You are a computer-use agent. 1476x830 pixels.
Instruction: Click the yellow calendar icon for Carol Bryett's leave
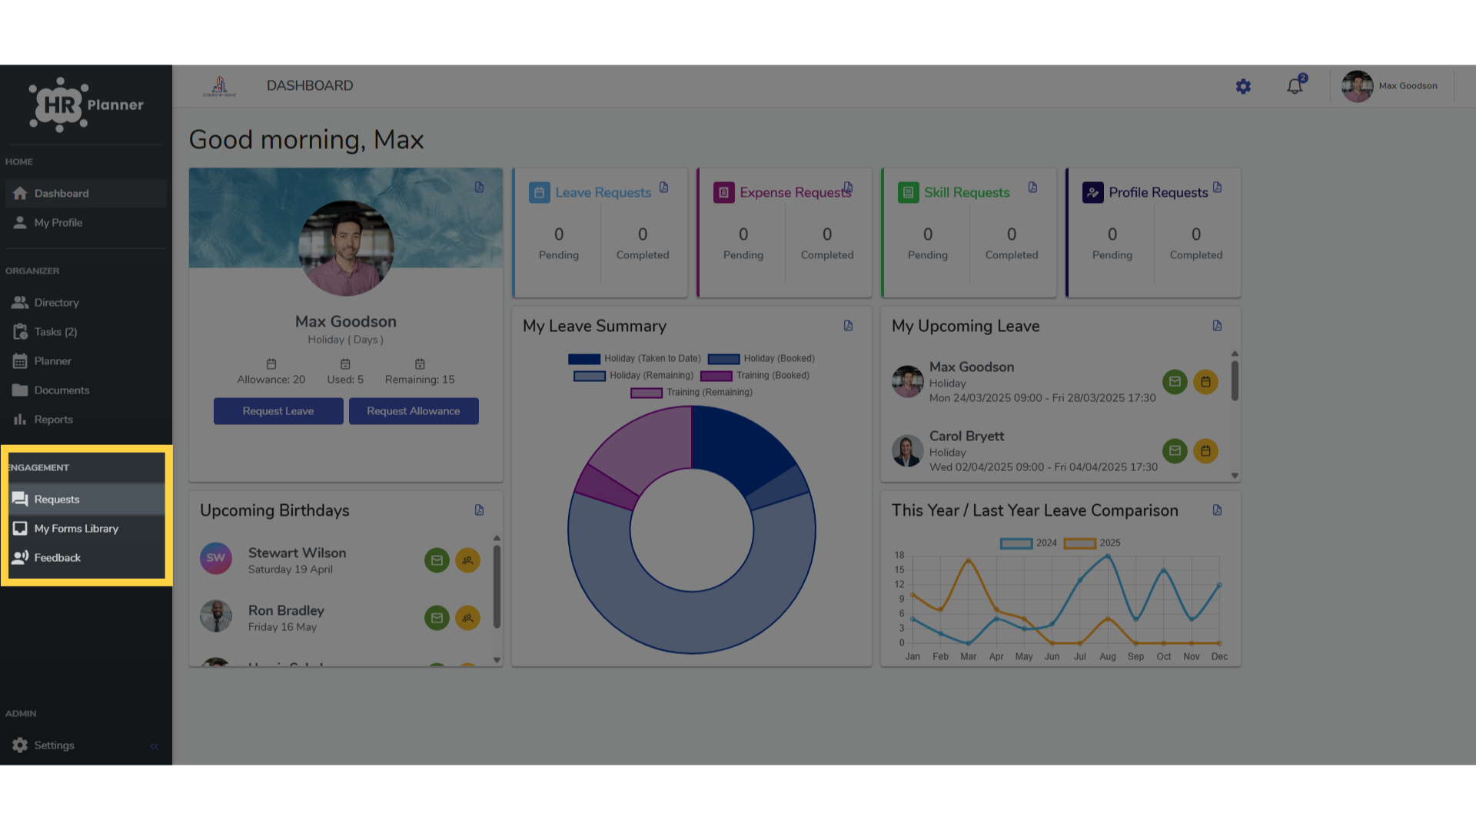pyautogui.click(x=1205, y=451)
